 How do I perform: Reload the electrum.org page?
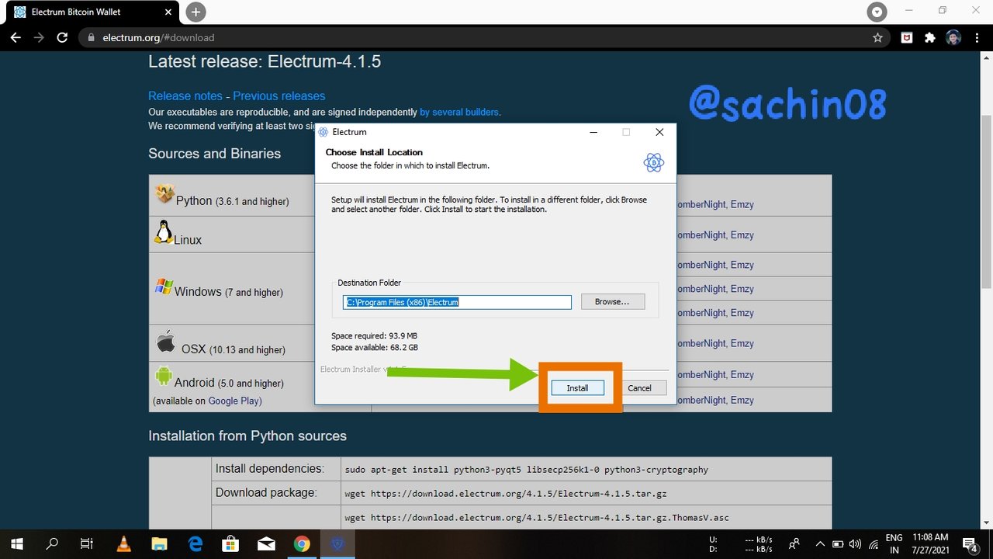click(62, 37)
